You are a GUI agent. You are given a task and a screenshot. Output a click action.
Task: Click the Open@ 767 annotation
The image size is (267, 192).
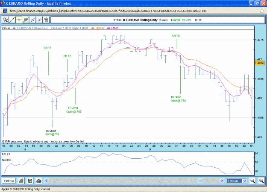point(74,112)
